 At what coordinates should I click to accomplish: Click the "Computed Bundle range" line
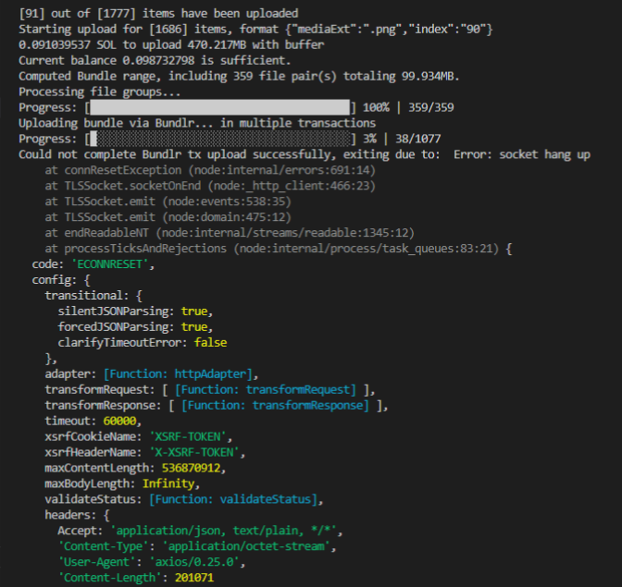[x=239, y=76]
